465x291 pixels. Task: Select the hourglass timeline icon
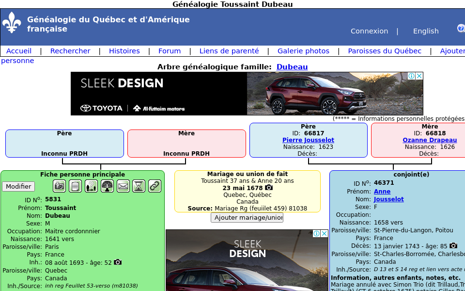[139, 186]
